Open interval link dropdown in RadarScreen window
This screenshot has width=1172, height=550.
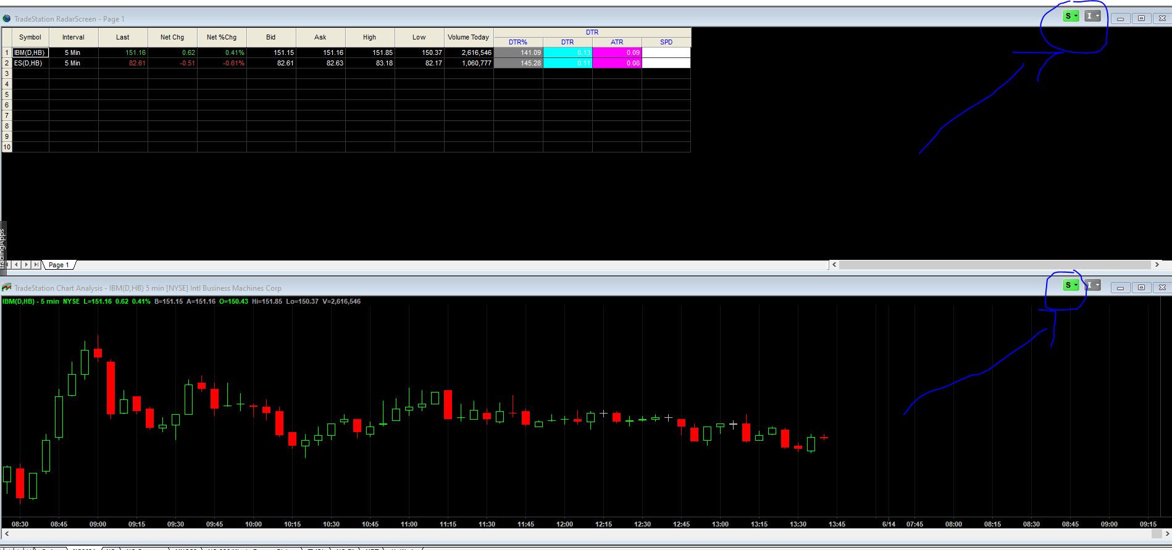pyautogui.click(x=1092, y=17)
